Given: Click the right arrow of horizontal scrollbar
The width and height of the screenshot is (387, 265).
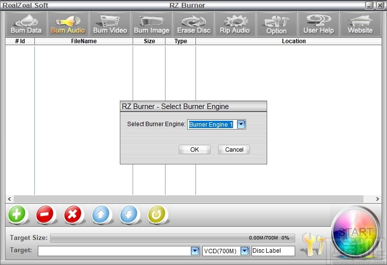Looking at the screenshot, I should coord(377,199).
